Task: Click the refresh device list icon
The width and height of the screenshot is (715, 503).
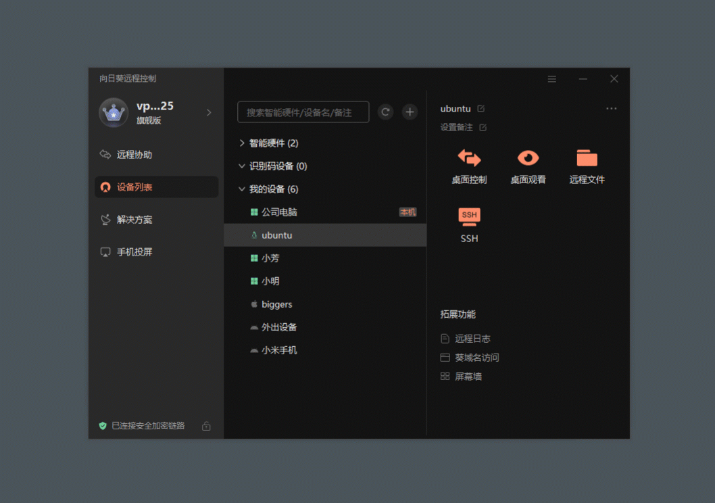Action: coord(385,112)
